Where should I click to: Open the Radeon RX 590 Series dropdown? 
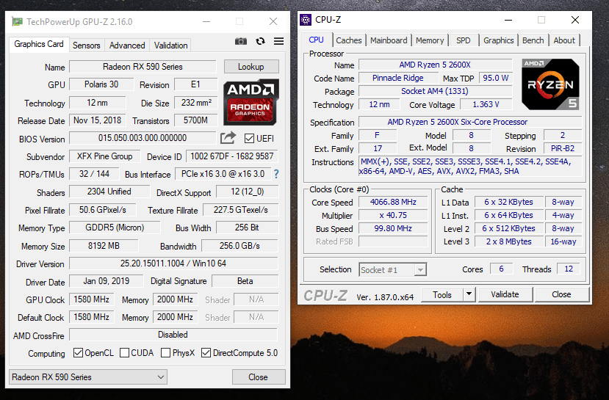click(88, 377)
